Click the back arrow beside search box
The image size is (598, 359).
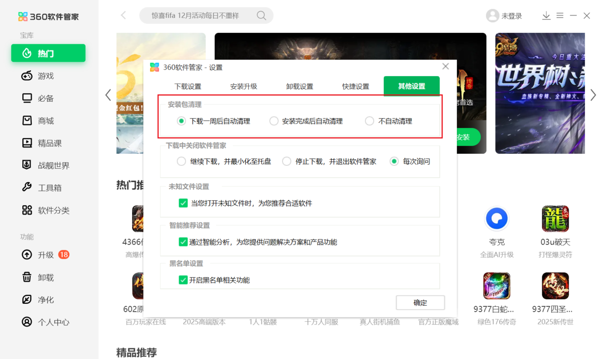coord(124,15)
